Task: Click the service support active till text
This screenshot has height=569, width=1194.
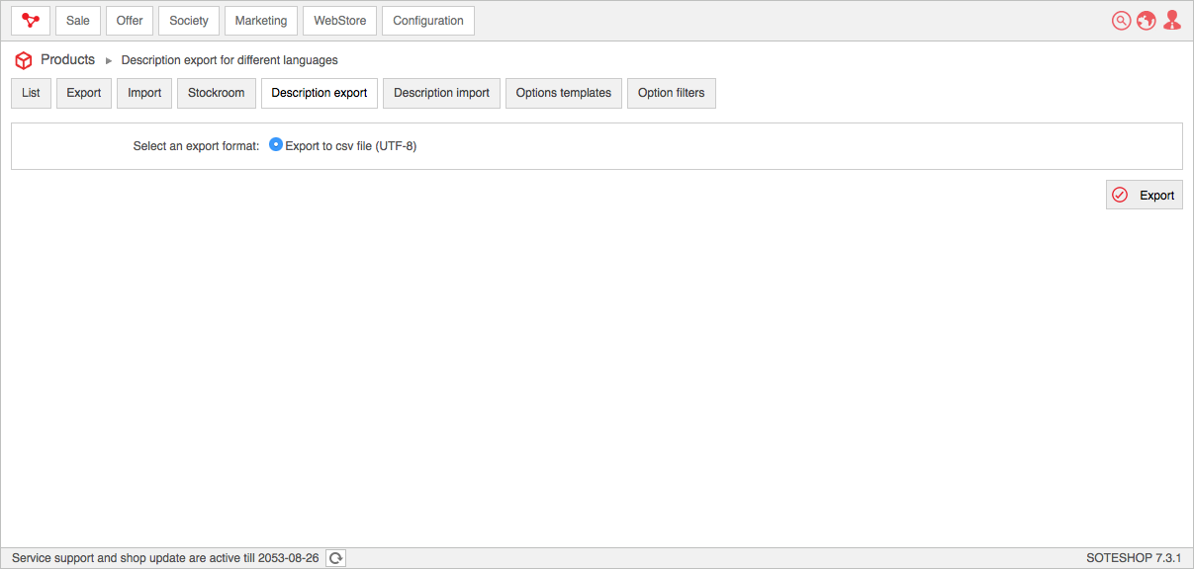Action: click(165, 558)
